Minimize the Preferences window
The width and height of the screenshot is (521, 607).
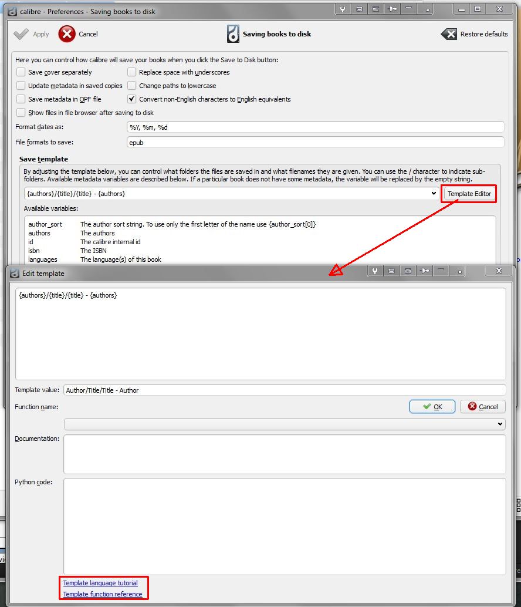click(461, 9)
